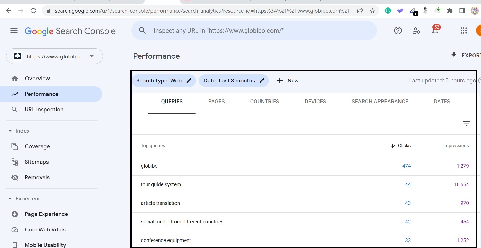Focus the Inspect any URL search field
This screenshot has height=248, width=481.
pos(254,30)
